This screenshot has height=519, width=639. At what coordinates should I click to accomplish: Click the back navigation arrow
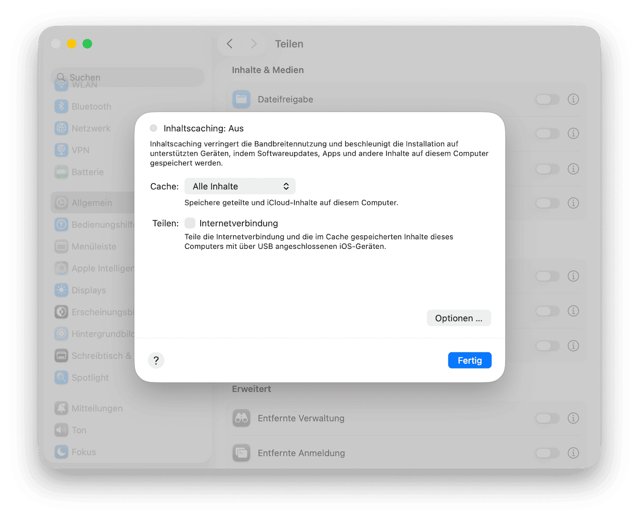(x=229, y=43)
